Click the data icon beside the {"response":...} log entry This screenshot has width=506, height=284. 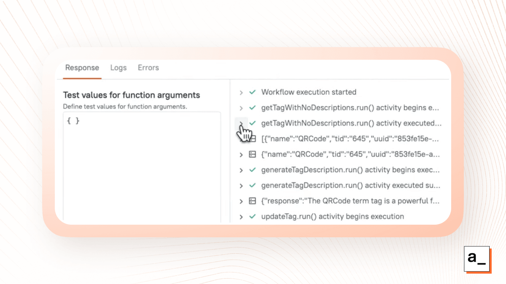252,201
